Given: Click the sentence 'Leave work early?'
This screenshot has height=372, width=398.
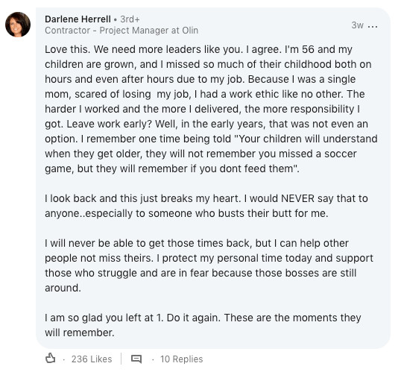Looking at the screenshot, I should coord(109,124).
